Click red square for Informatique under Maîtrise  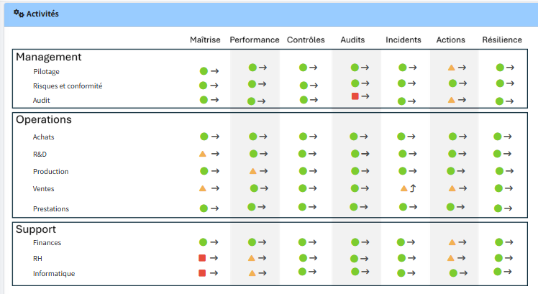pos(203,273)
